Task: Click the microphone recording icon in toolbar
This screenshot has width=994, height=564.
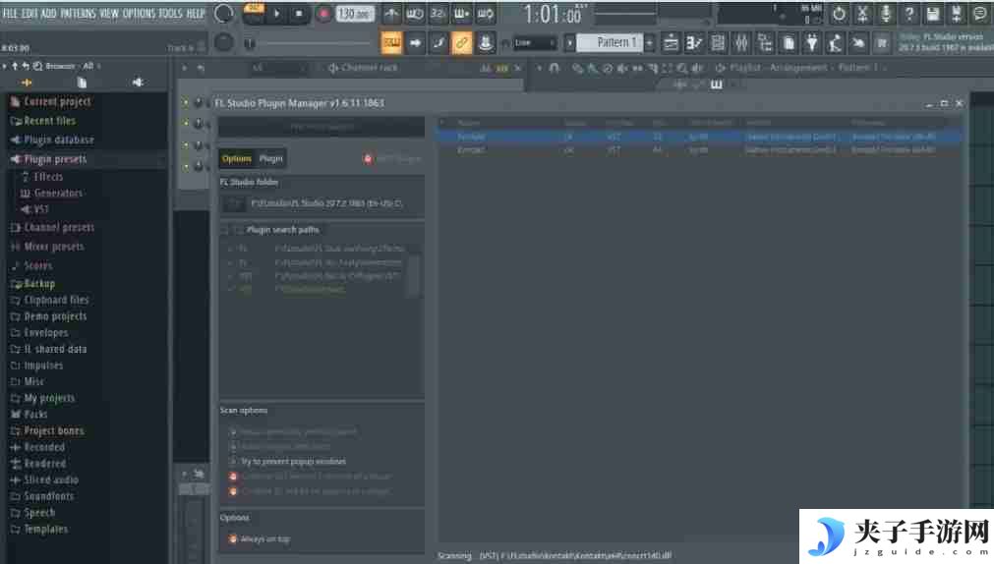Action: point(886,14)
